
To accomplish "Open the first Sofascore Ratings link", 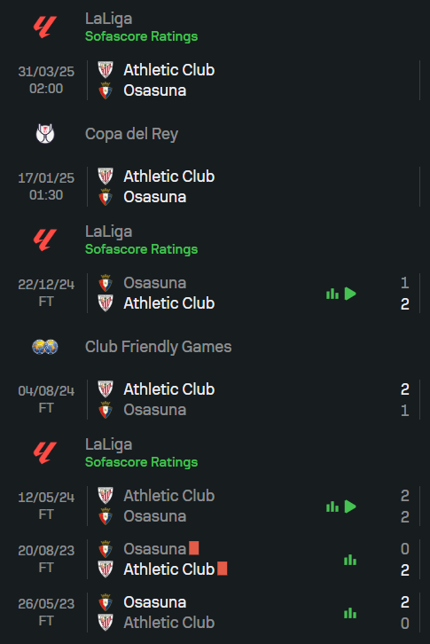I will pyautogui.click(x=141, y=36).
